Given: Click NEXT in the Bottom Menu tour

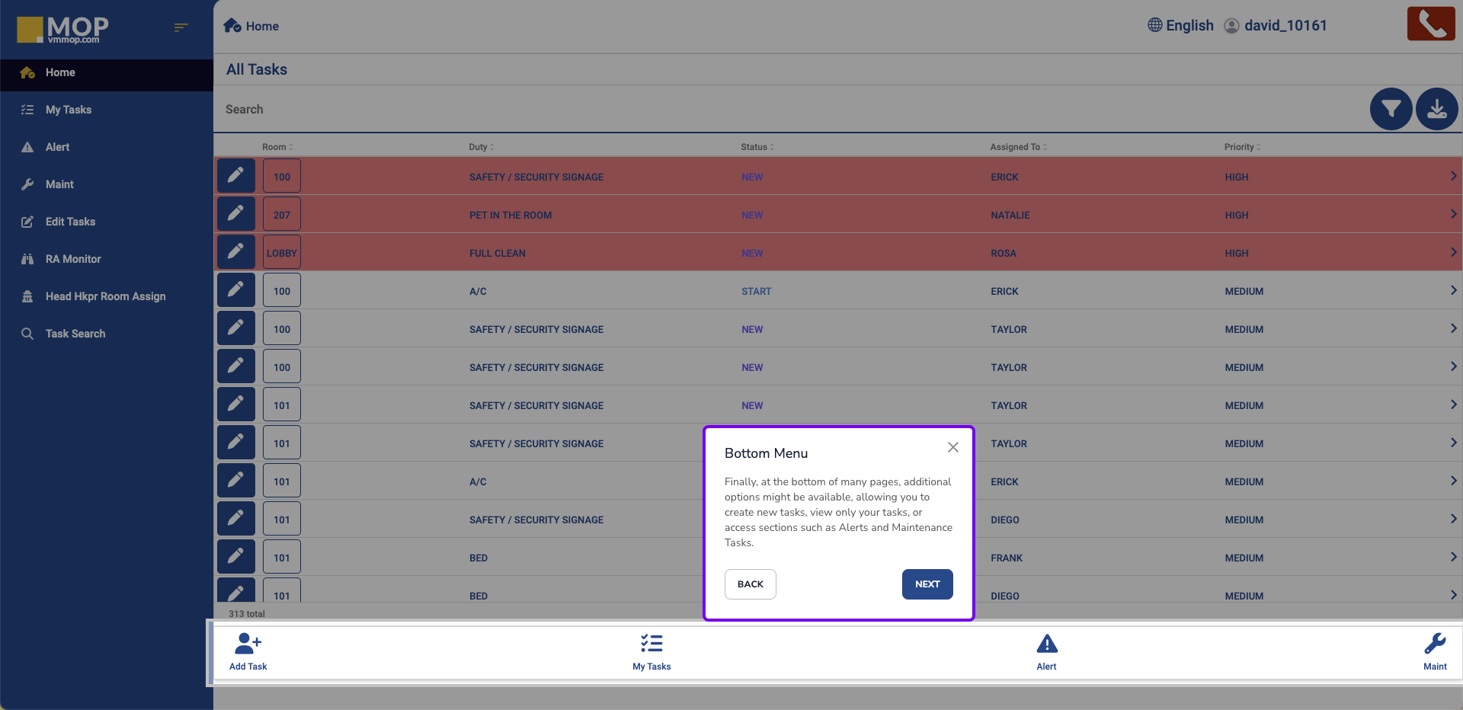Looking at the screenshot, I should 927,584.
